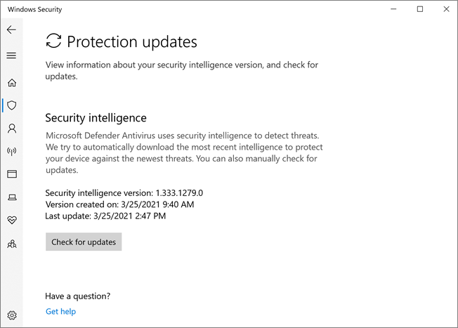Go back using the back arrow
Image resolution: width=458 pixels, height=328 pixels.
pos(11,30)
